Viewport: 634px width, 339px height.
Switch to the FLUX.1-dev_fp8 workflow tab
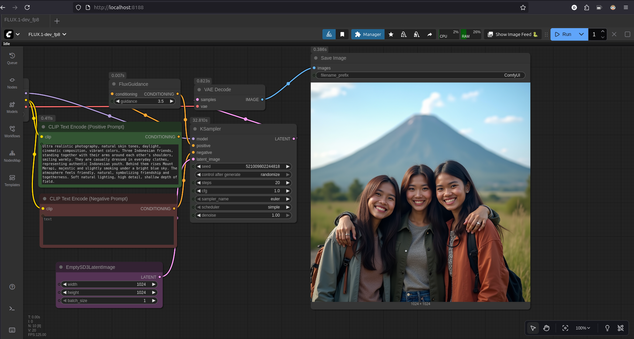(x=22, y=20)
